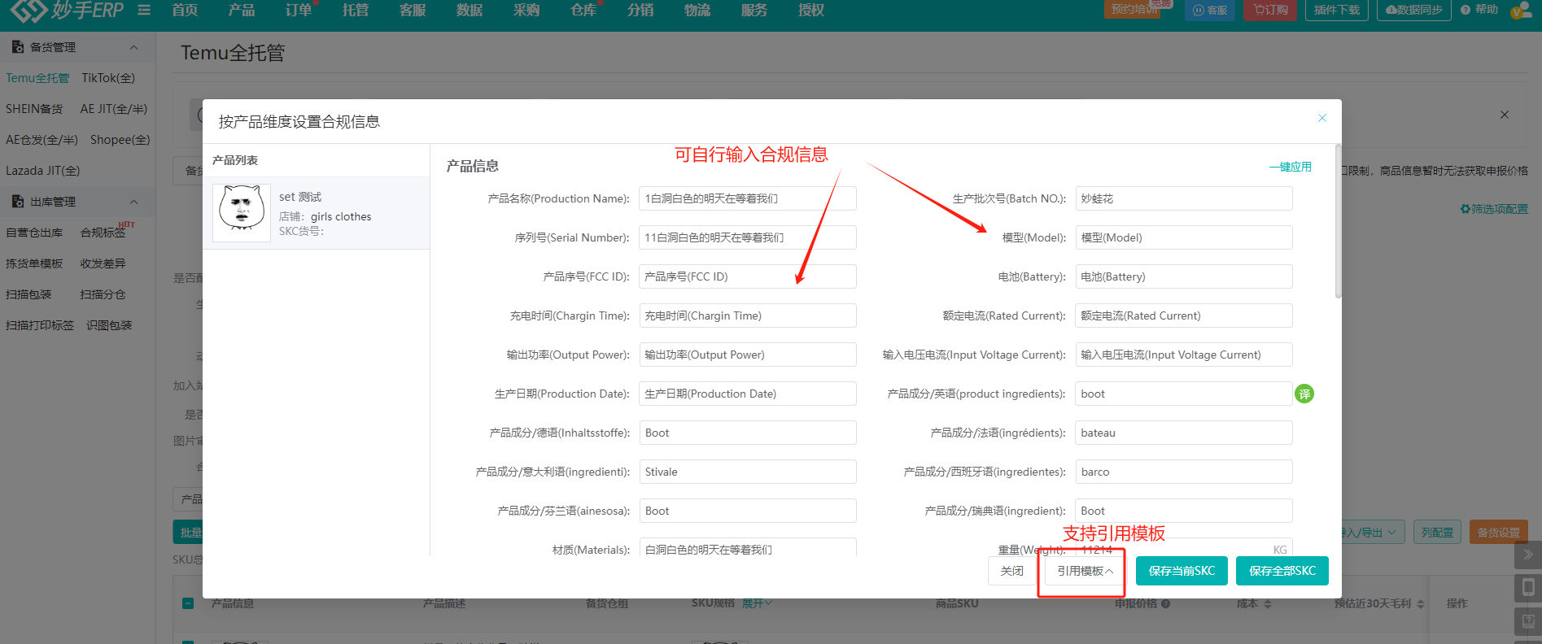
Task: Select TikTok(全) in sidebar
Action: point(108,78)
